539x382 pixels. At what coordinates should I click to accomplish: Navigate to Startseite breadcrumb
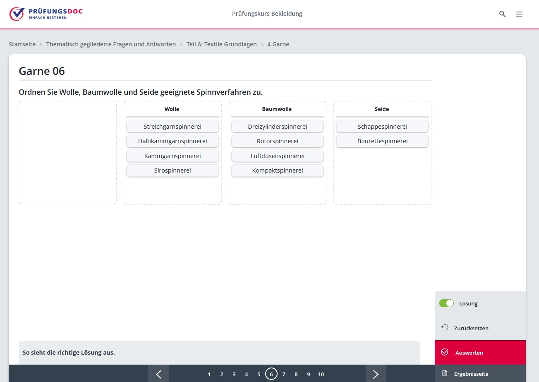tap(22, 44)
